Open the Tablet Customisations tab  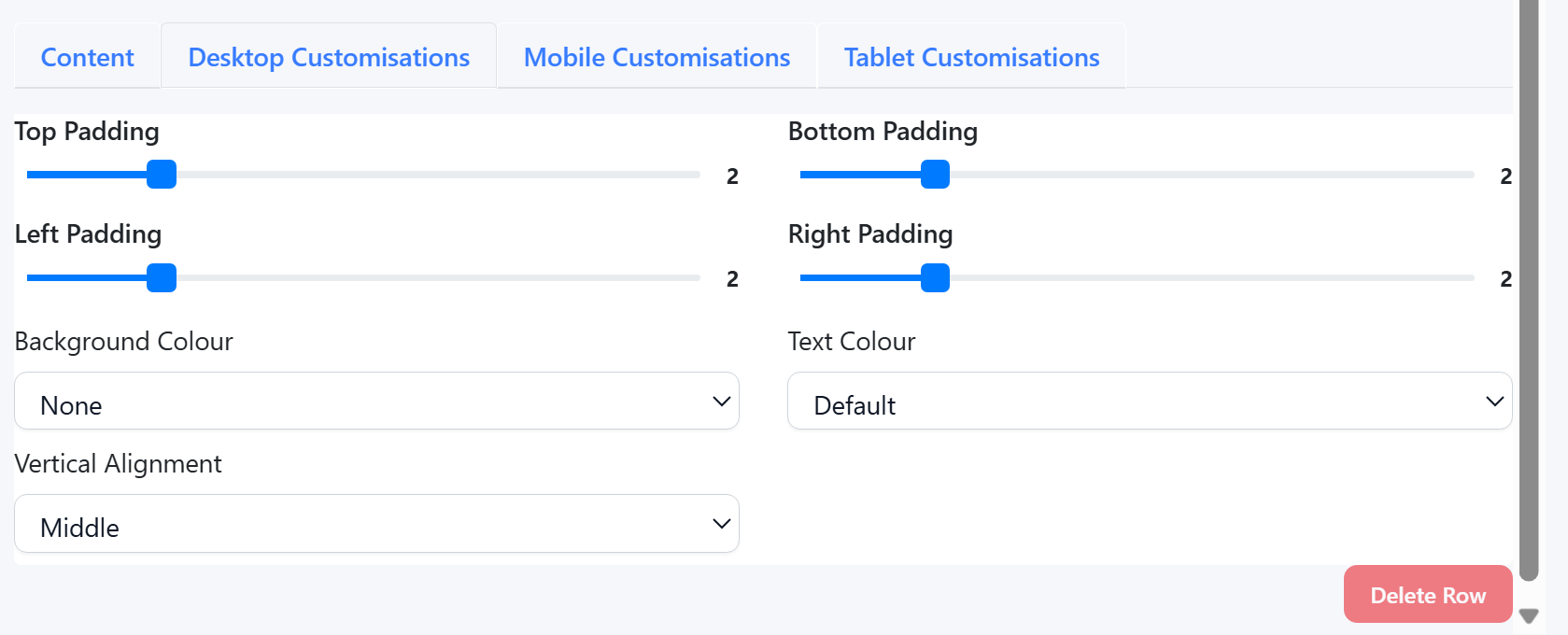[971, 57]
